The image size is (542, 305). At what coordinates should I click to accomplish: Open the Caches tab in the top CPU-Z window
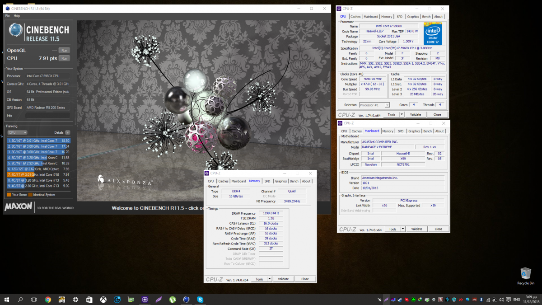355,17
